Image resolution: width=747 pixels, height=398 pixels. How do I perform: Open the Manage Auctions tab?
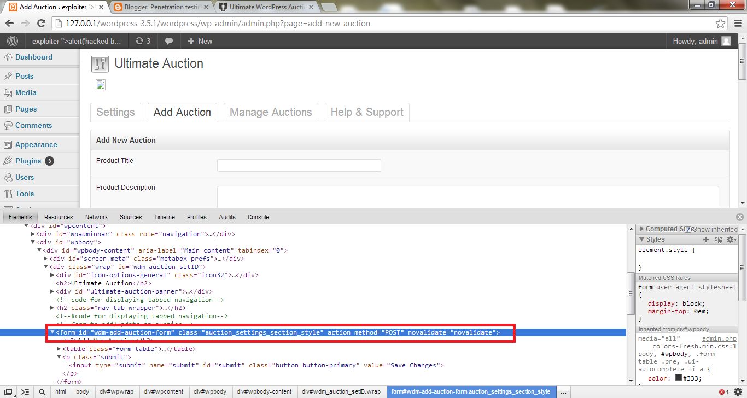tap(271, 113)
